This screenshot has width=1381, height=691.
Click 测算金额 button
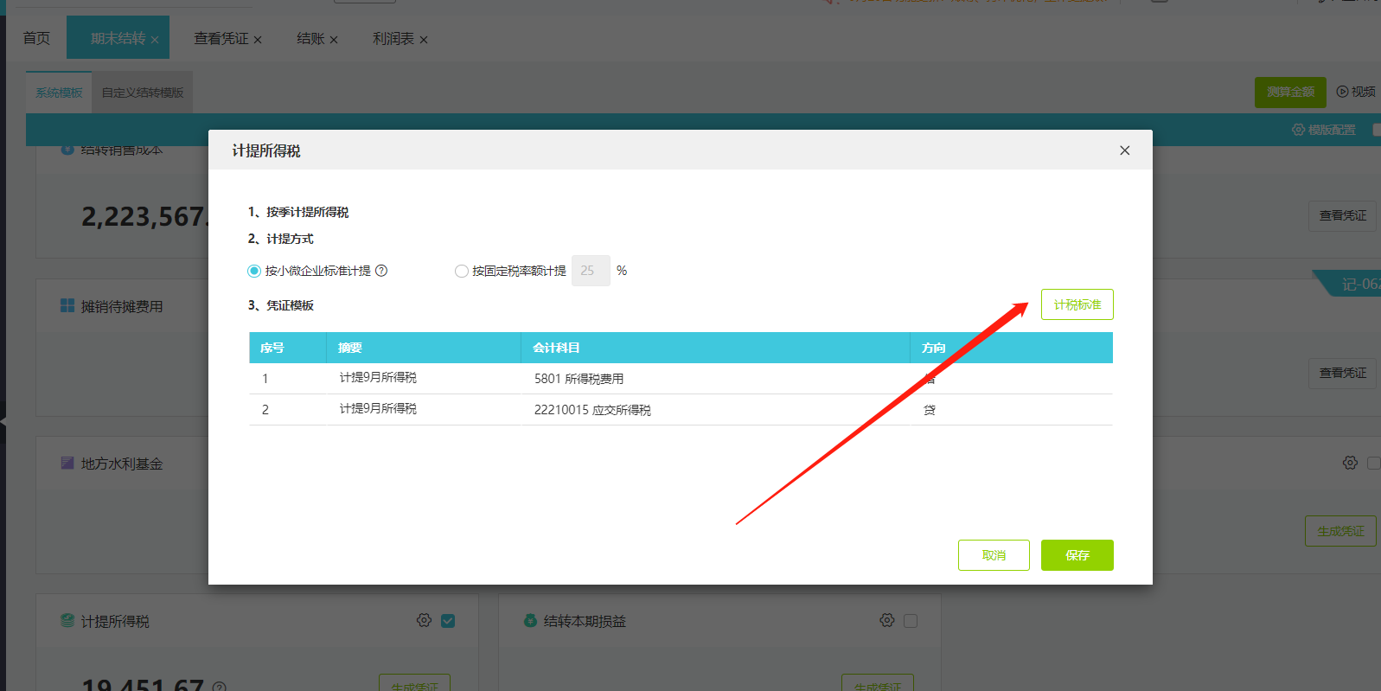pyautogui.click(x=1290, y=92)
